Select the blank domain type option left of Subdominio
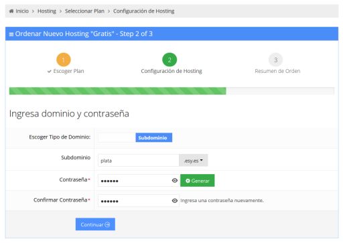This screenshot has width=343, height=243. click(x=117, y=137)
